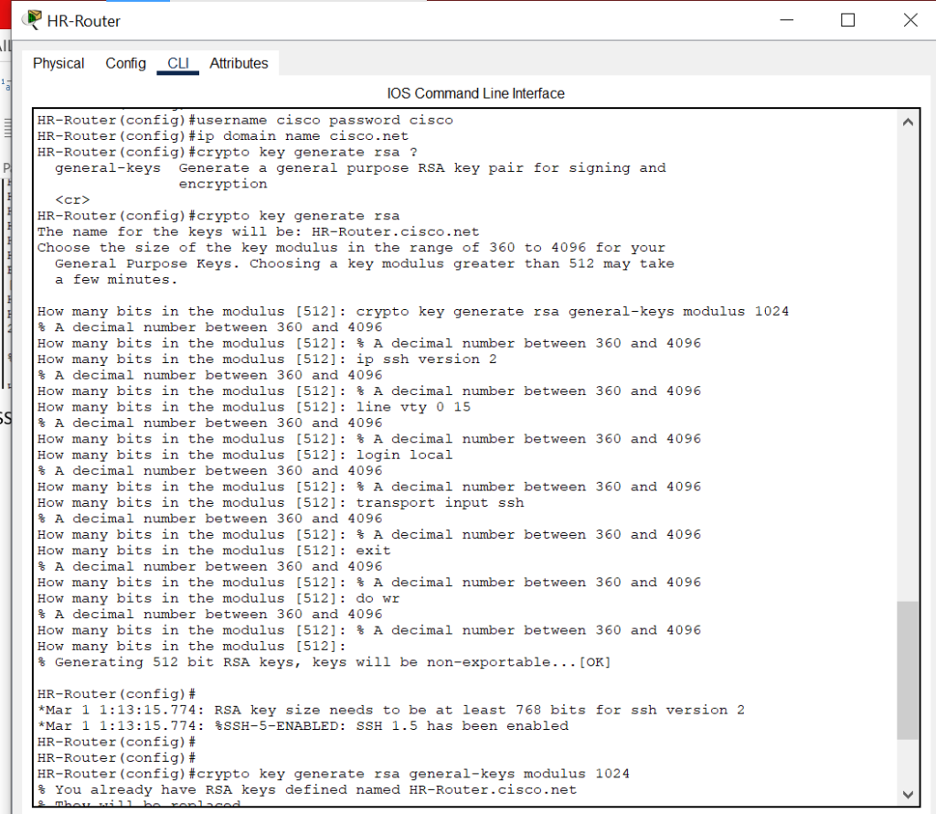Click the 'do wr' prompt line
The width and height of the screenshot is (936, 814).
click(x=218, y=598)
